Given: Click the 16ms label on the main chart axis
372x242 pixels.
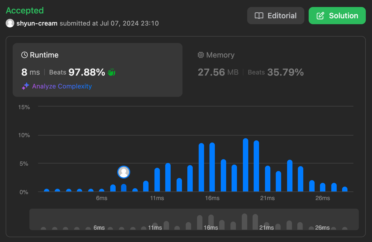Looking at the screenshot, I should point(212,198).
